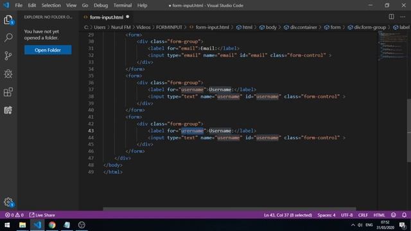Click the UTF-8 encoding status item
The image size is (411, 231).
click(x=347, y=215)
